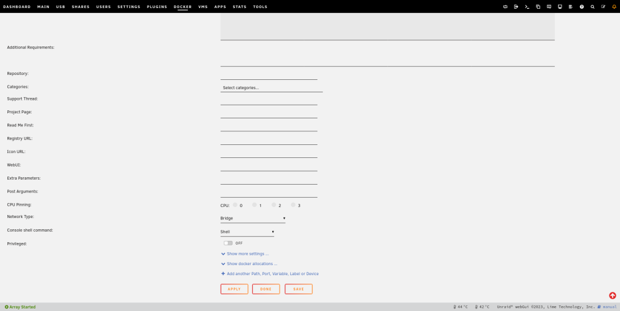Screen dimensions: 620x311
Task: Select CPU 1 pinning checkbox
Action: pyautogui.click(x=254, y=204)
